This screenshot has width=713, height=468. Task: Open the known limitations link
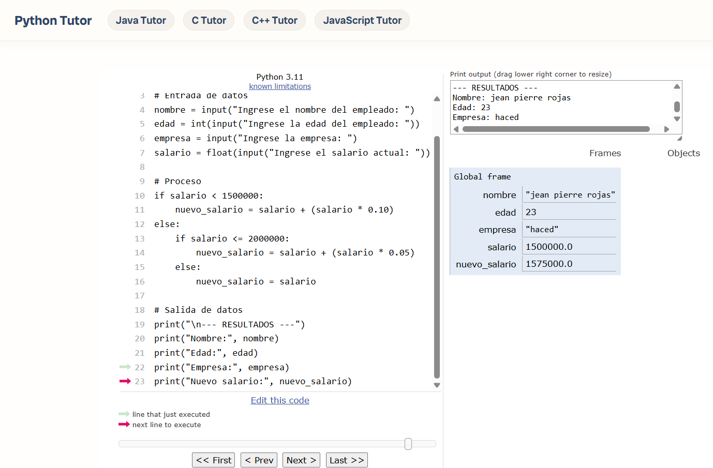pyautogui.click(x=280, y=86)
